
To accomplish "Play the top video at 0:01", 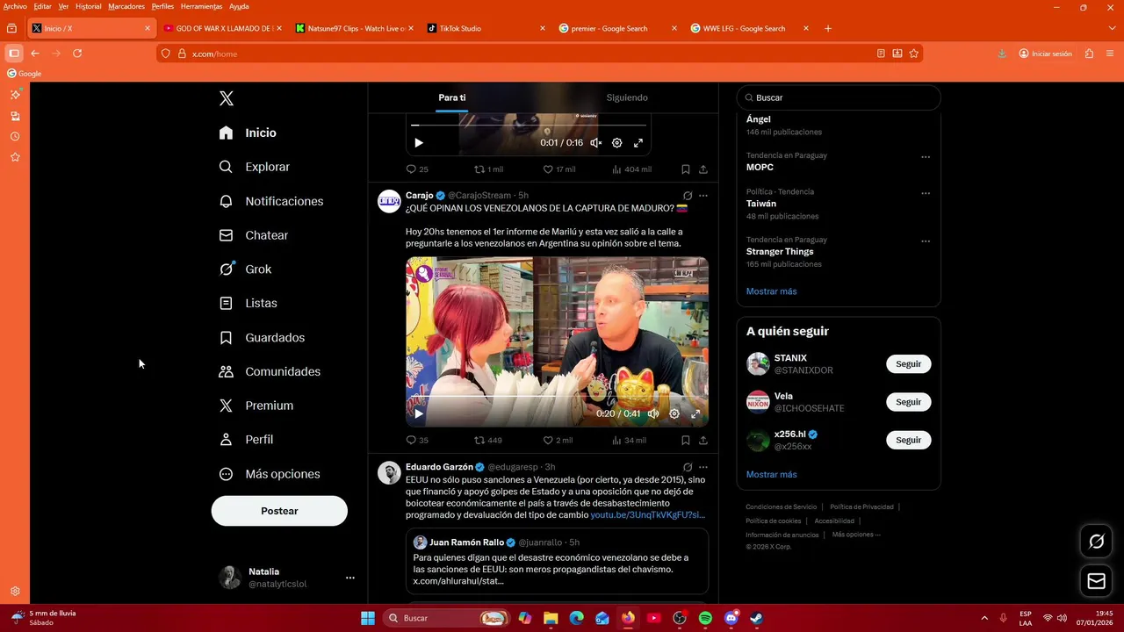I will pyautogui.click(x=419, y=143).
